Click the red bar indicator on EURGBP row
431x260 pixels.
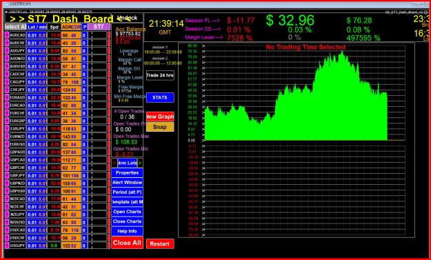click(109, 121)
